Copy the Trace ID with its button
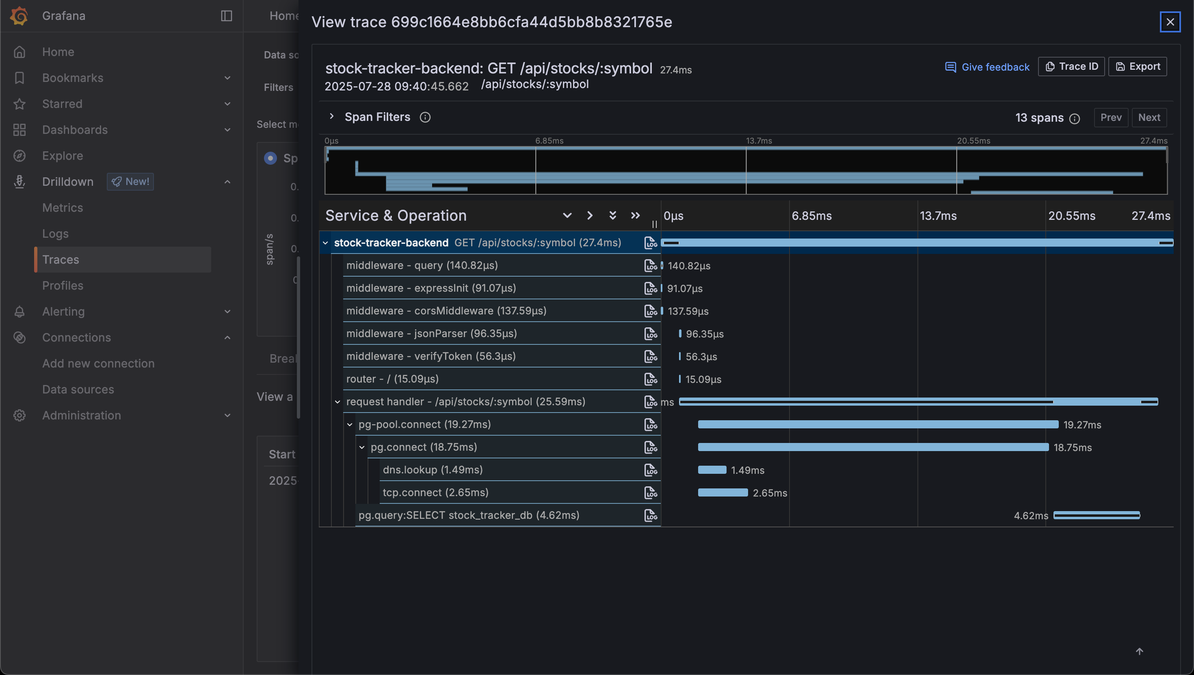 point(1071,66)
